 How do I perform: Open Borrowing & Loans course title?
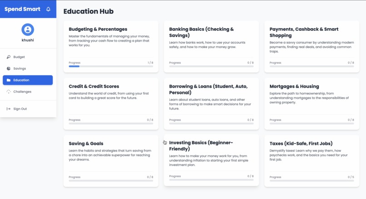[x=208, y=90]
